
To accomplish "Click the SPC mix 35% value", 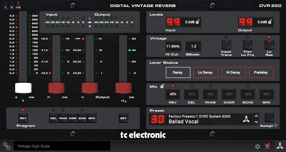I will 267,94.
